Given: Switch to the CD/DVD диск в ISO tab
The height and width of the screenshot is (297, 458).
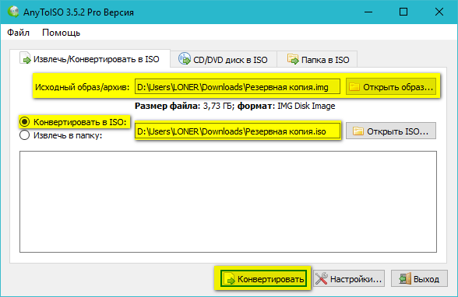Looking at the screenshot, I should point(223,59).
